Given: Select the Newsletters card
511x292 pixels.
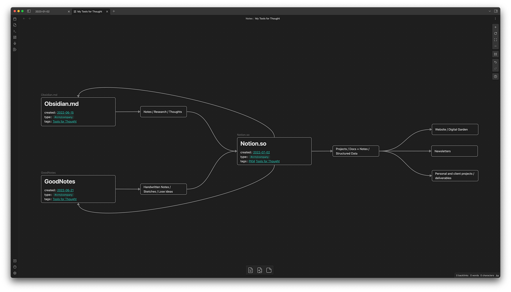Looking at the screenshot, I should [x=454, y=151].
